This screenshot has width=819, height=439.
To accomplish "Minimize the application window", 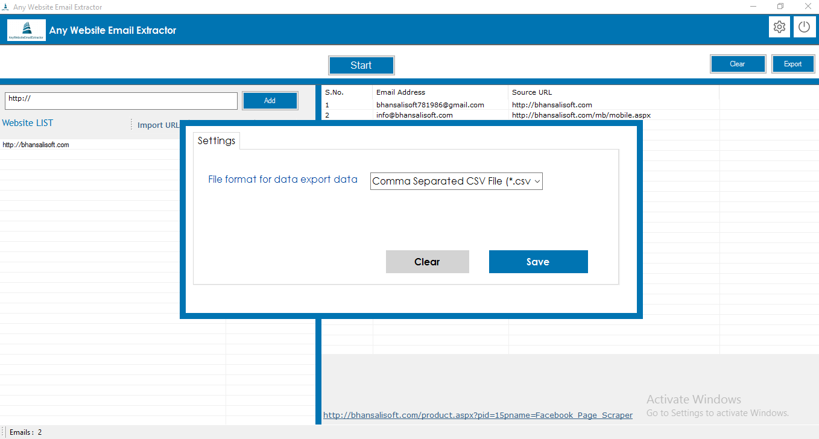I will pos(753,7).
